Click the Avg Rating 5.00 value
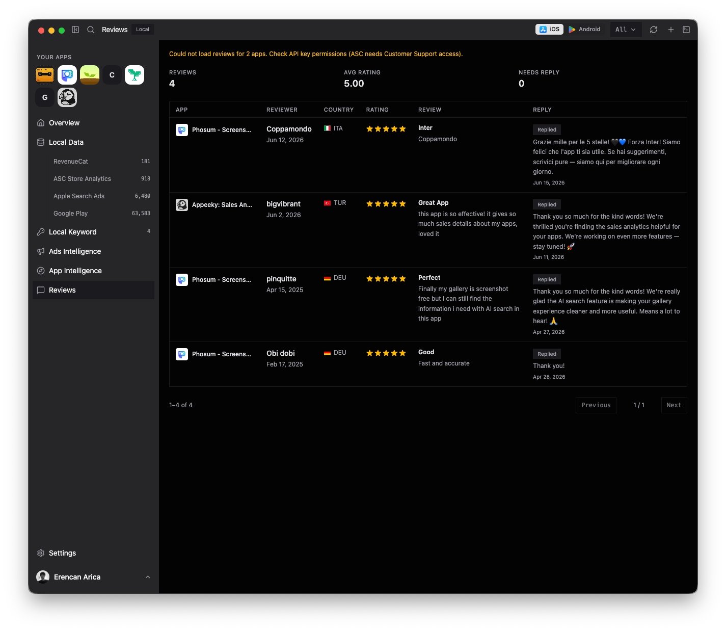 pos(354,84)
